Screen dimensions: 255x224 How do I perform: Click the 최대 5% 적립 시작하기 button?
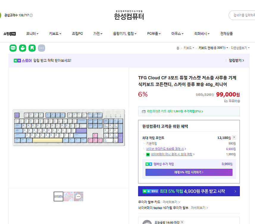(189, 172)
